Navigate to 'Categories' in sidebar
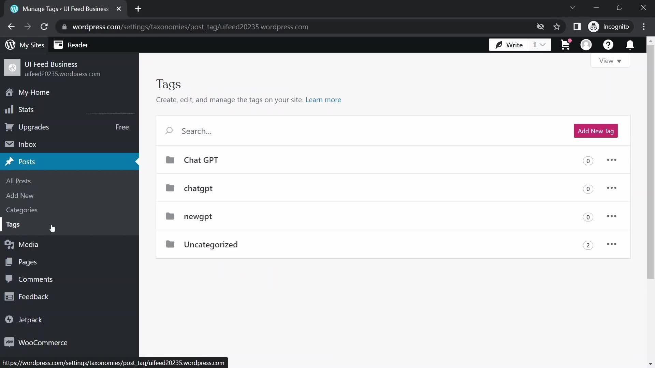 point(21,210)
